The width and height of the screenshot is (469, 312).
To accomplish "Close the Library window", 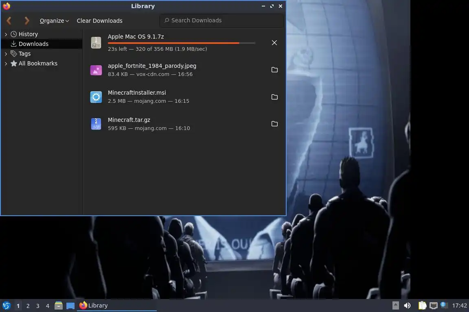I will point(281,6).
